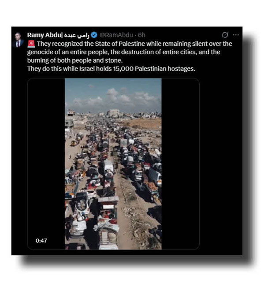Click empty tweet area right of video
275x288 pixels.
220,164
